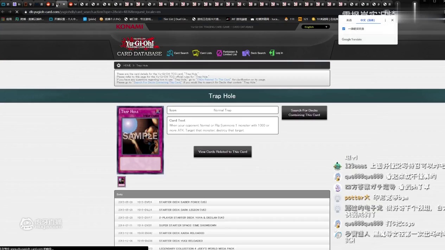The image size is (445, 250).
Task: Open the Apps (应用) bookmarks shortcut
Action: coord(7,19)
